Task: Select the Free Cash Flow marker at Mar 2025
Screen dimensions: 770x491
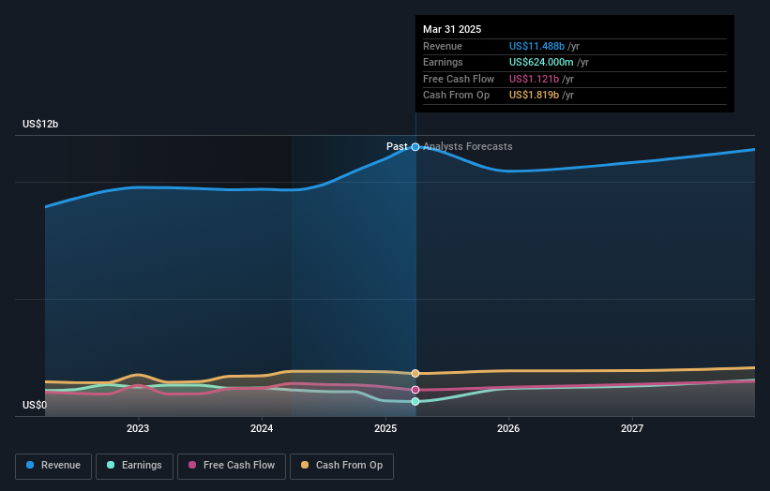Action: [x=415, y=390]
